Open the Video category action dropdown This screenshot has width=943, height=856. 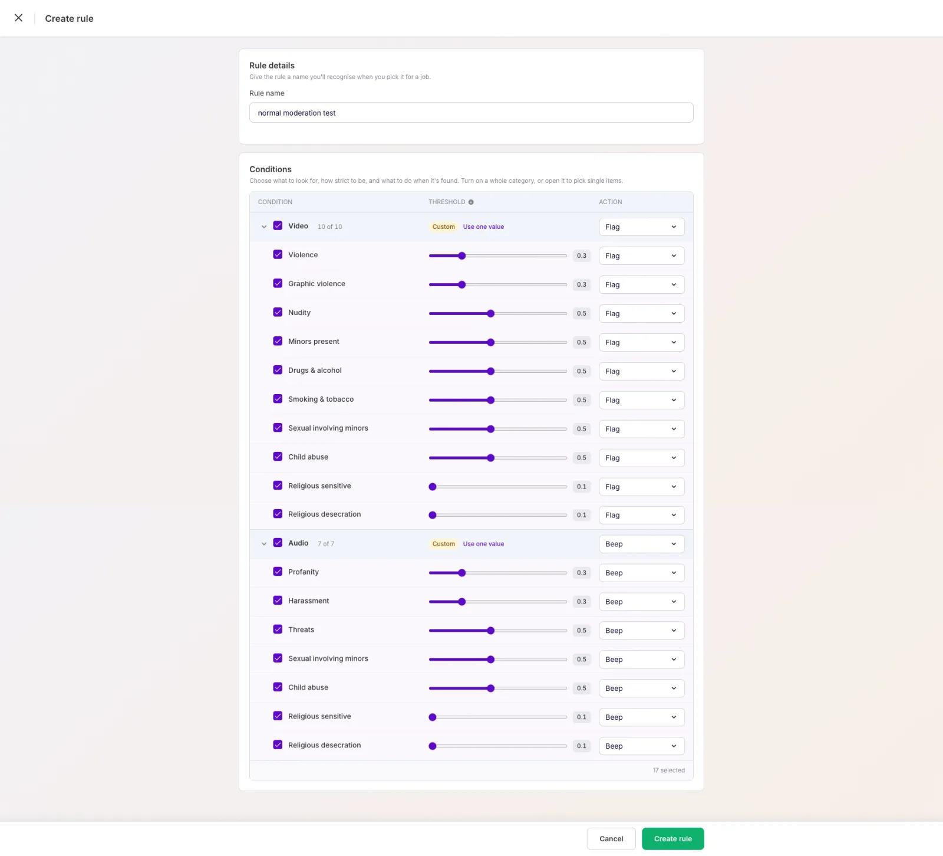(641, 227)
